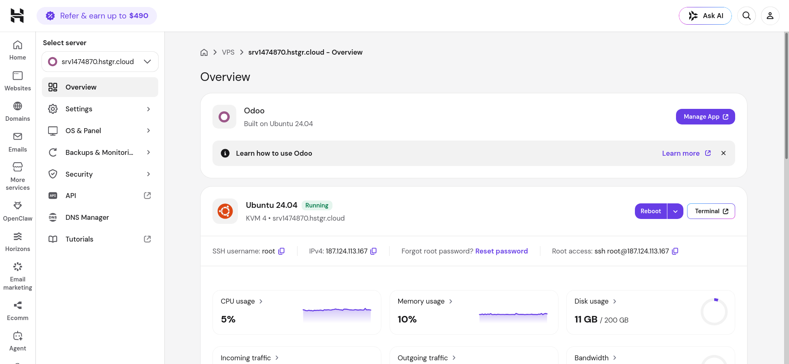
Task: Open Agent icon
Action: click(18, 336)
